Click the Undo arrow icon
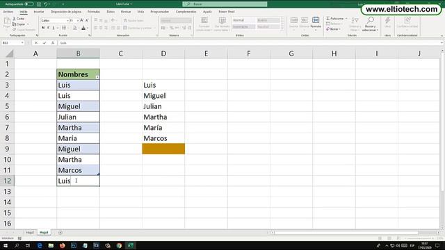Viewport: 445px width, 250px height. pyautogui.click(x=45, y=4)
